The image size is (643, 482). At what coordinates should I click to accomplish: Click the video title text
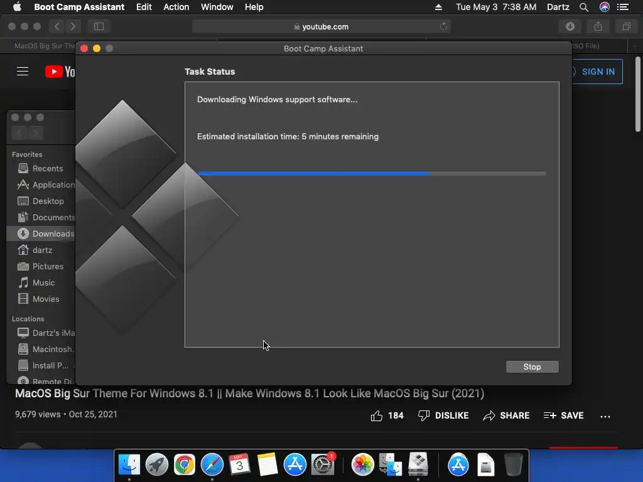pyautogui.click(x=249, y=394)
